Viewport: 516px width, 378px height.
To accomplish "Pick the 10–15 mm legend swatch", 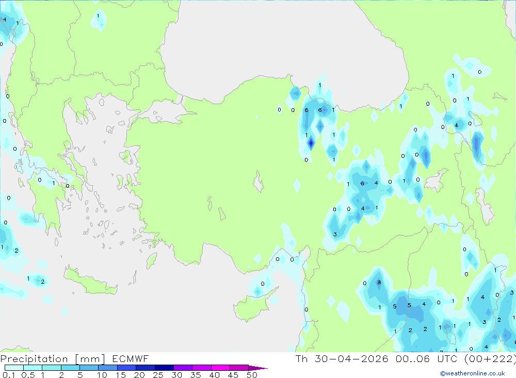I will tap(108, 368).
